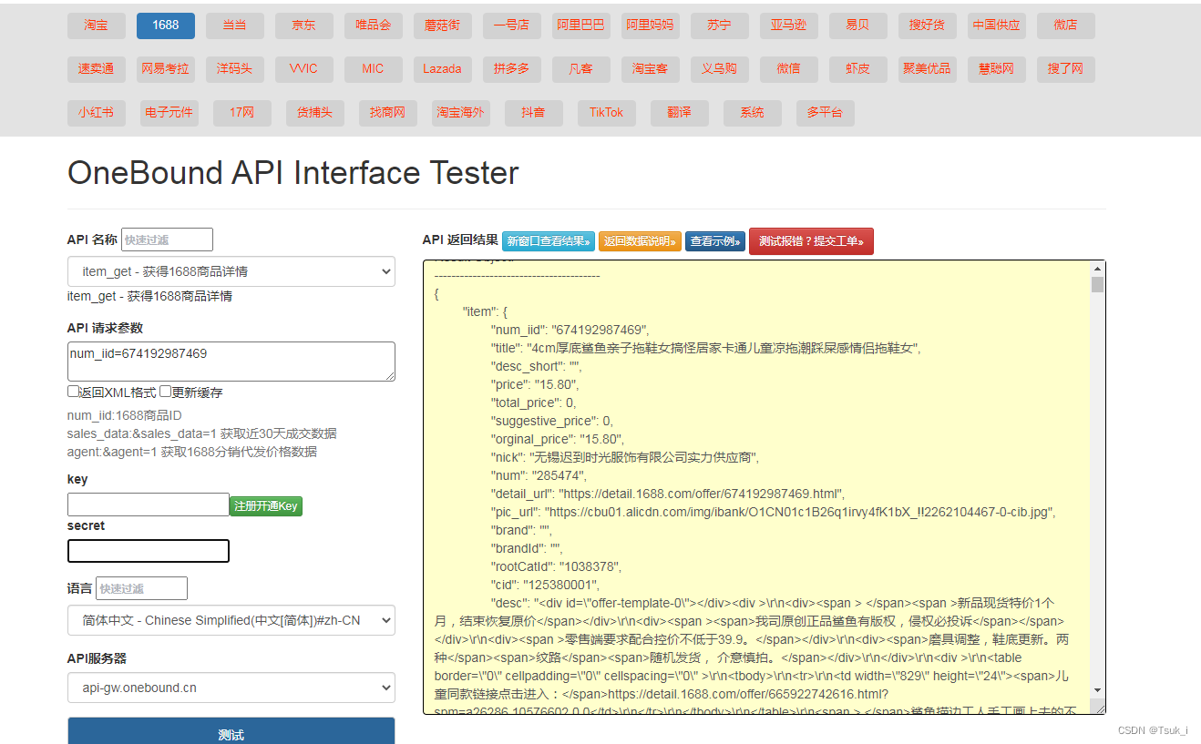Select the 多平台 tab
The image size is (1201, 744).
[826, 113]
